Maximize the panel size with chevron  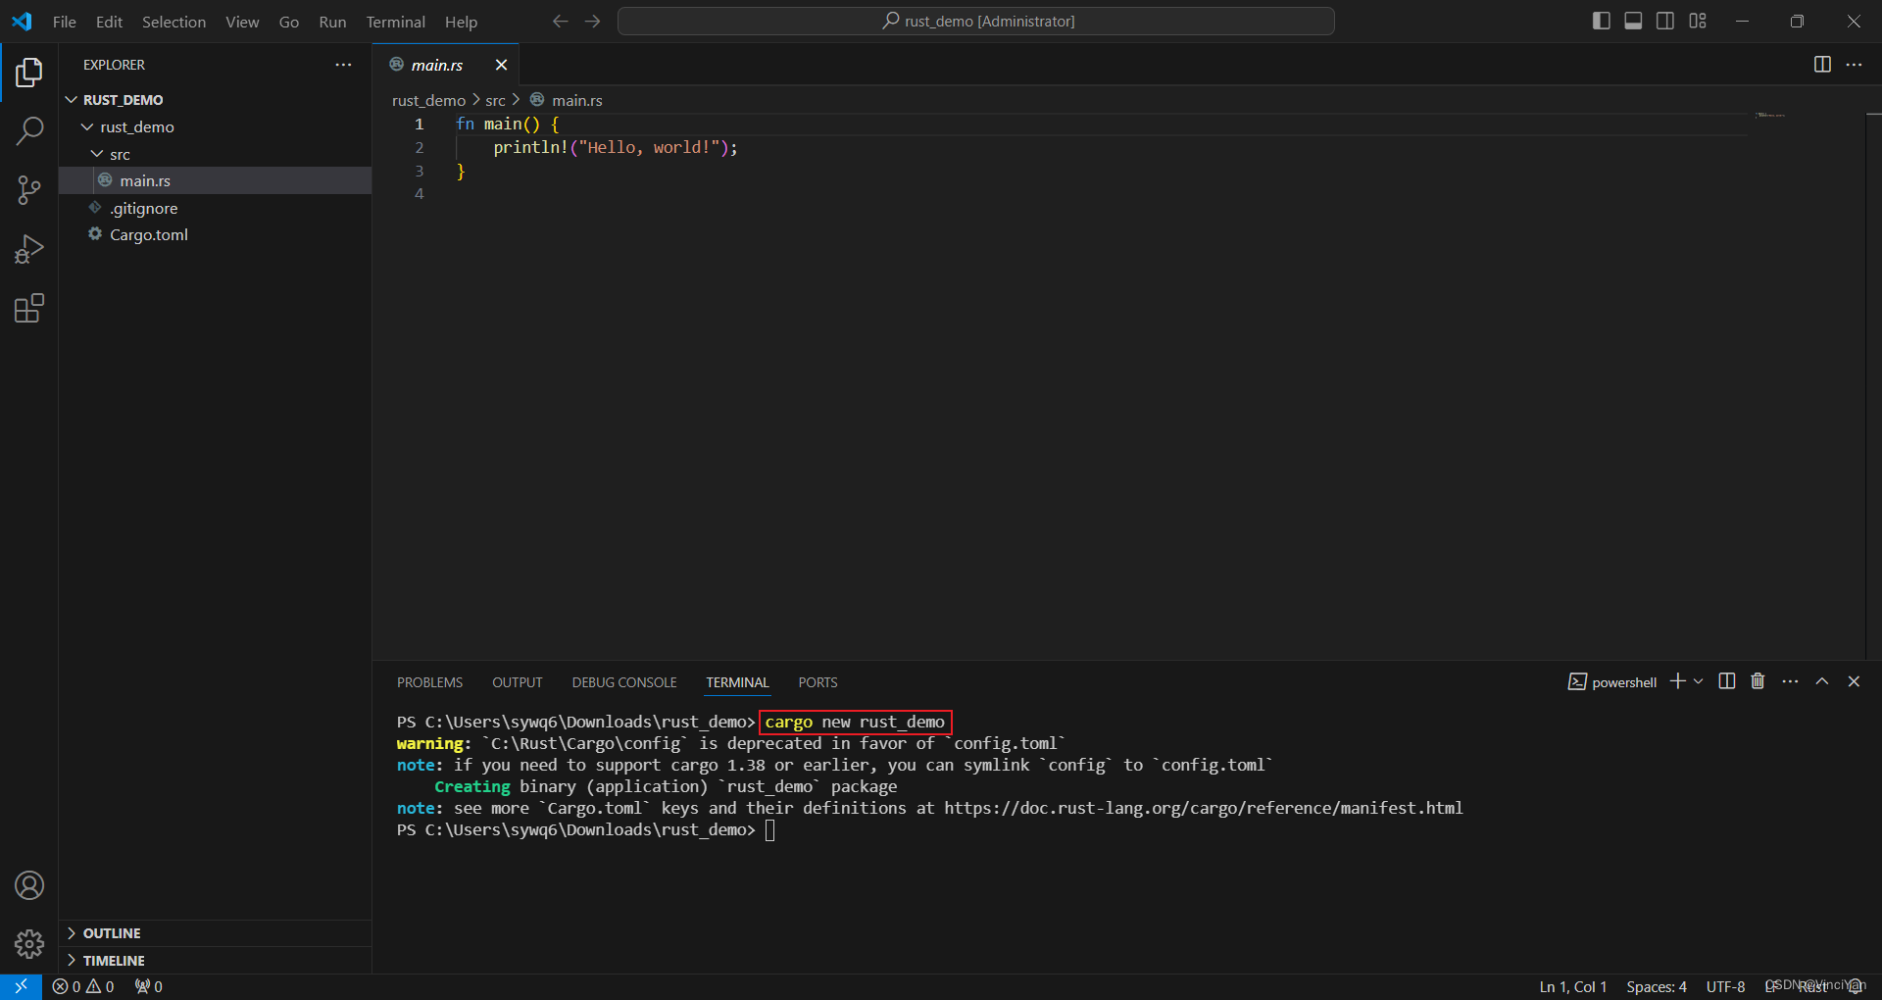point(1822,681)
